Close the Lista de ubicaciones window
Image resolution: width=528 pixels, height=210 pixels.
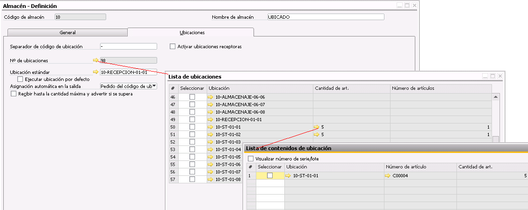click(x=500, y=76)
